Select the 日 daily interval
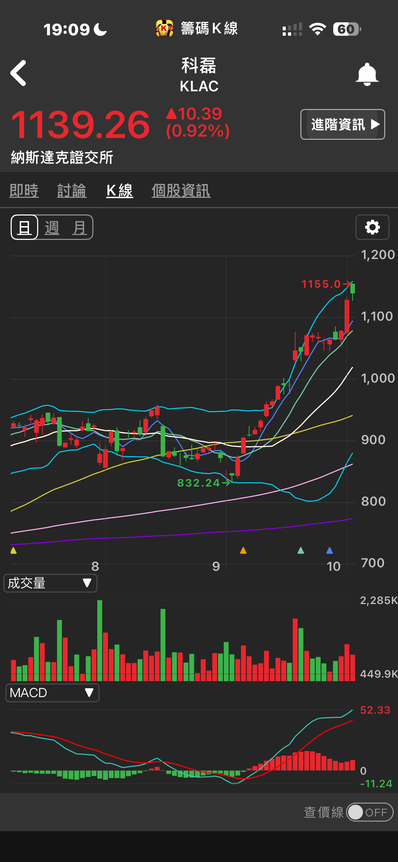This screenshot has height=862, width=398. point(24,227)
